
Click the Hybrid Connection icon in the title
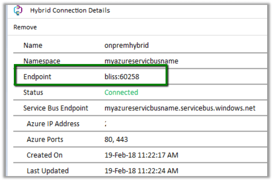click(18, 10)
